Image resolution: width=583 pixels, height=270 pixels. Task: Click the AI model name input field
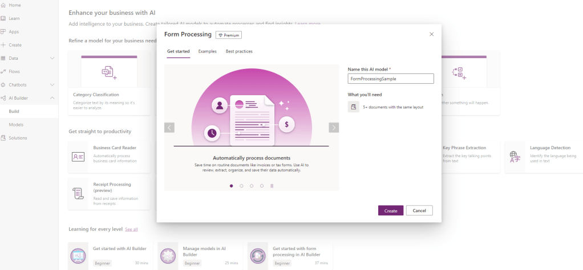pos(391,79)
